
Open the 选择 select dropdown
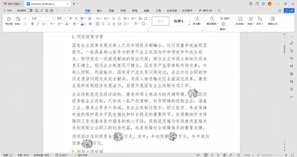[226, 18]
